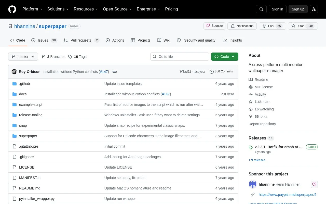
Task: Click the heart icon beside hhannine sponsor
Action: (314, 184)
